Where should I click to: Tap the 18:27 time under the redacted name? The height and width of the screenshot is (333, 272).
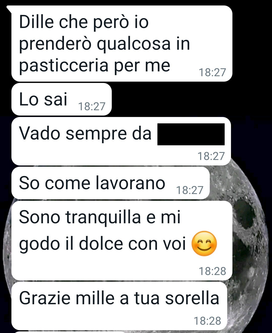click(x=211, y=156)
